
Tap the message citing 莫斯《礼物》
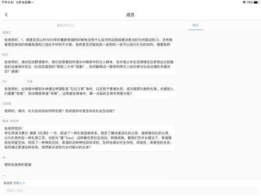[89, 138]
